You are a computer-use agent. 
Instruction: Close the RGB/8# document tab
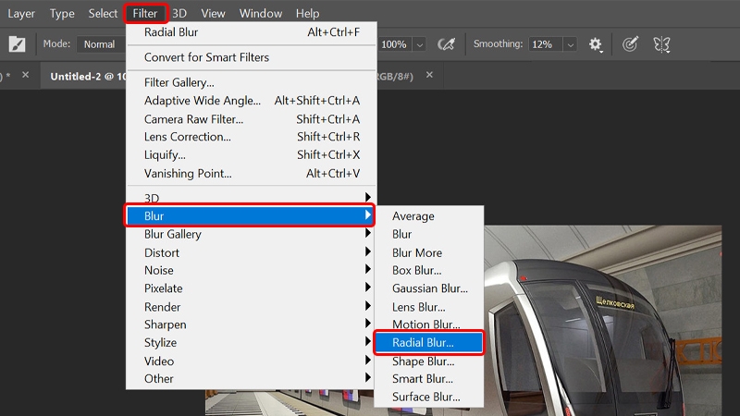(429, 75)
